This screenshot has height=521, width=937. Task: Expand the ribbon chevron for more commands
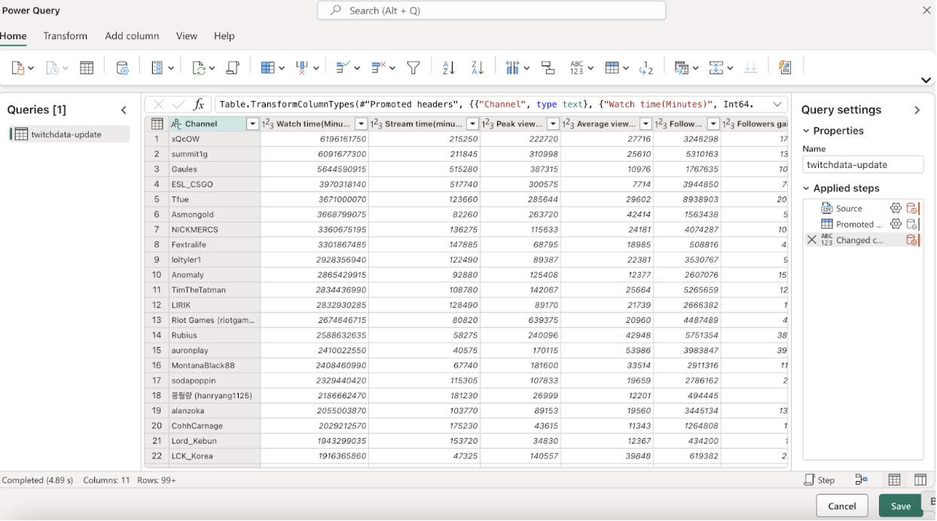tap(926, 80)
